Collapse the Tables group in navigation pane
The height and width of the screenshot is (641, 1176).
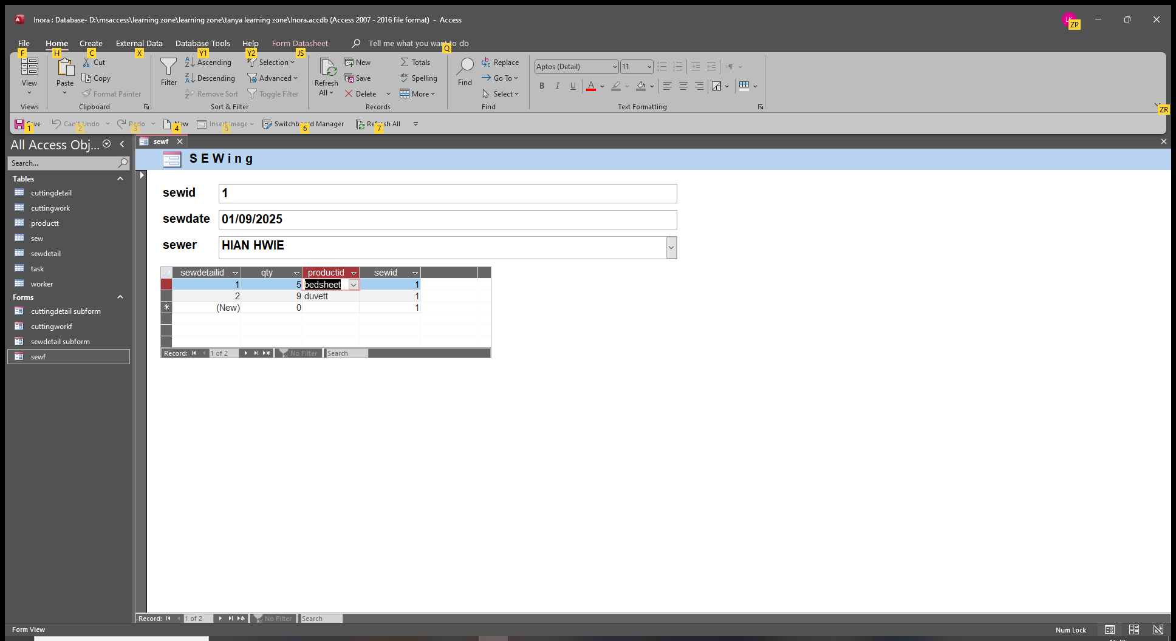click(x=120, y=179)
